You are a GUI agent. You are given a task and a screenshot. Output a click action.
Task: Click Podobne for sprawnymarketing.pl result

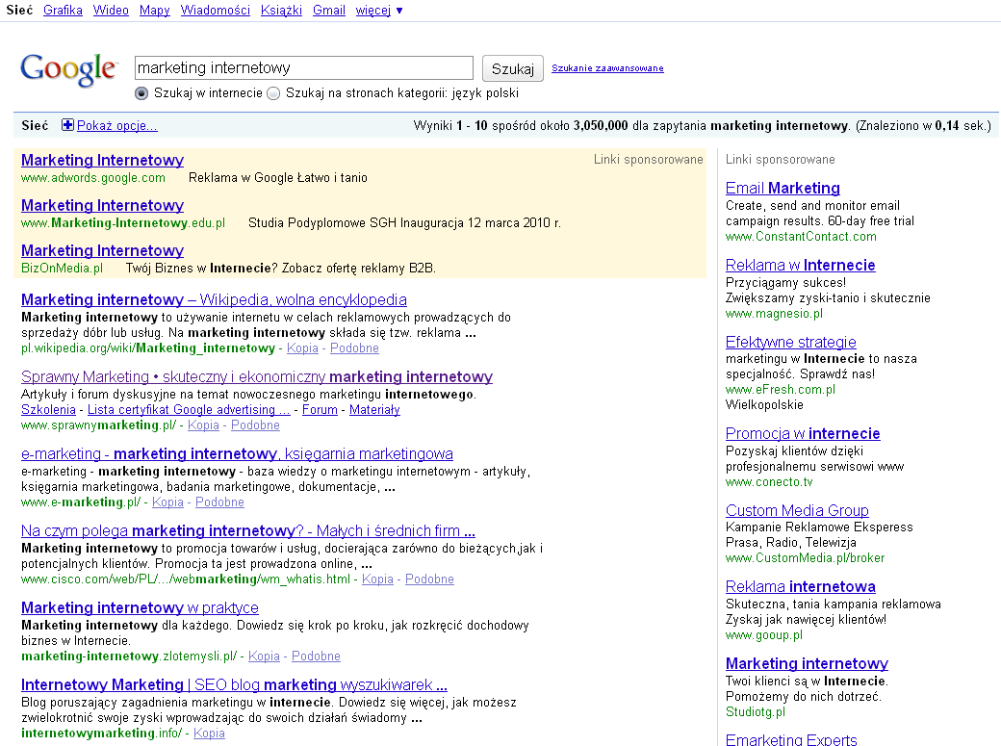pyautogui.click(x=255, y=425)
